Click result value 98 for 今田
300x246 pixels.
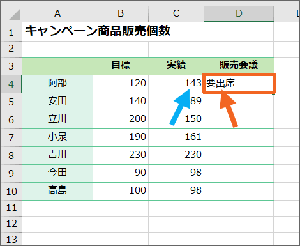176,173
